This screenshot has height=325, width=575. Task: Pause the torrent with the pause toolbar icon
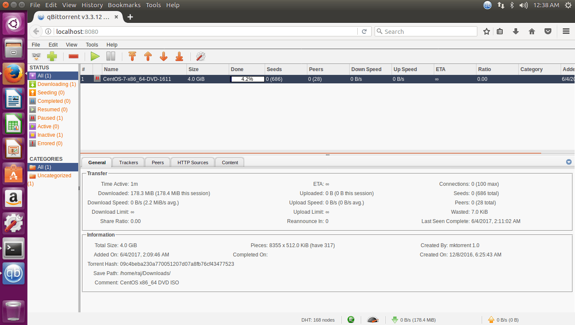[111, 56]
